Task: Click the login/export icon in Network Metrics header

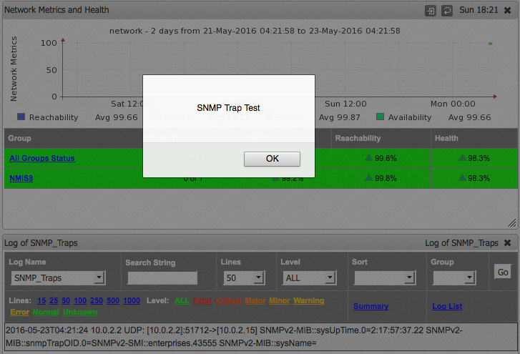Action: point(430,11)
